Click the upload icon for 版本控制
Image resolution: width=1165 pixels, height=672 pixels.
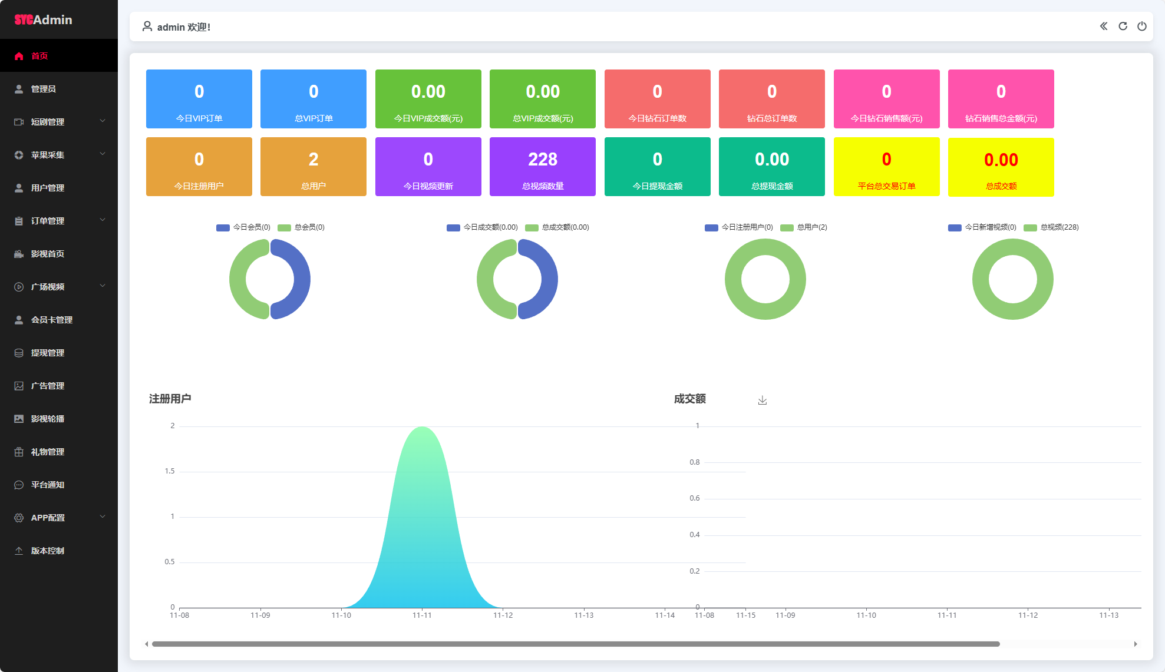coord(19,551)
